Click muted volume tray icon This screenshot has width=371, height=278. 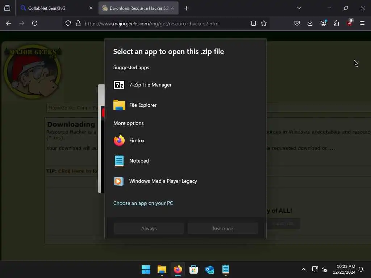[x=324, y=269]
